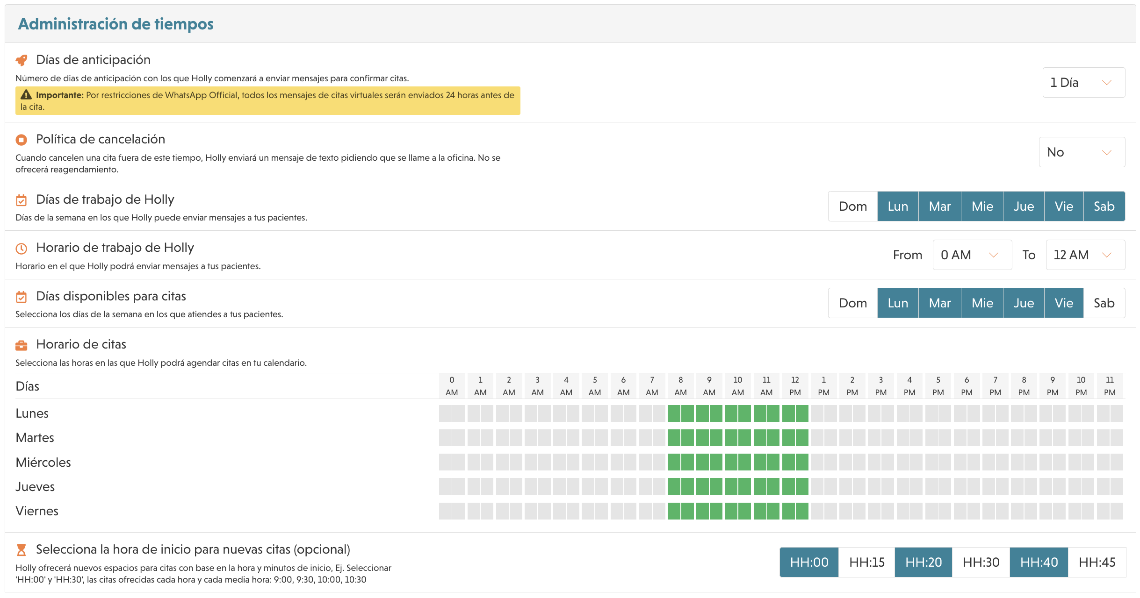The image size is (1140, 598).
Task: Open the To 12 AM hour dropdown
Action: [1085, 255]
